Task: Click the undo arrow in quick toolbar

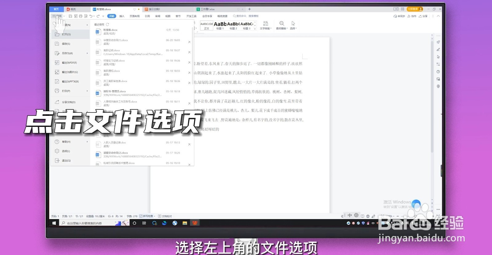Action: pyautogui.click(x=91, y=16)
